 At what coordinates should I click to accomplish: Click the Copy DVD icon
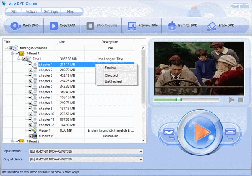point(54,26)
